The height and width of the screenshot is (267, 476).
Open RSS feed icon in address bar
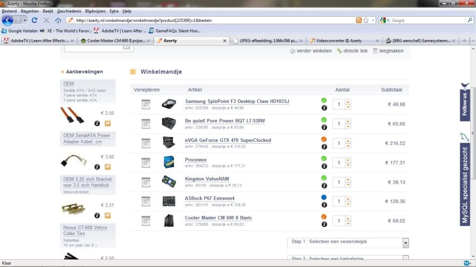click(x=359, y=20)
